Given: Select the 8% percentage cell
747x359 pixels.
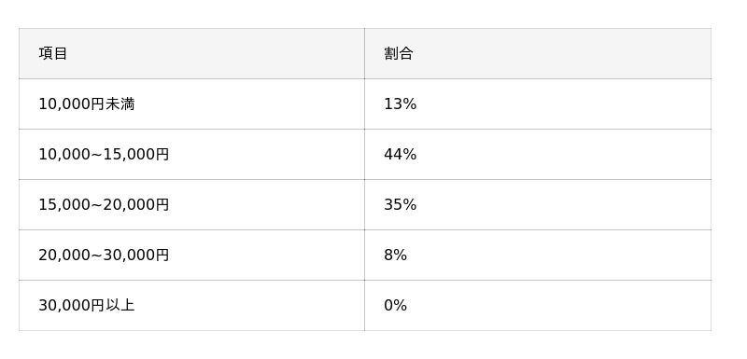Looking at the screenshot, I should (x=538, y=255).
